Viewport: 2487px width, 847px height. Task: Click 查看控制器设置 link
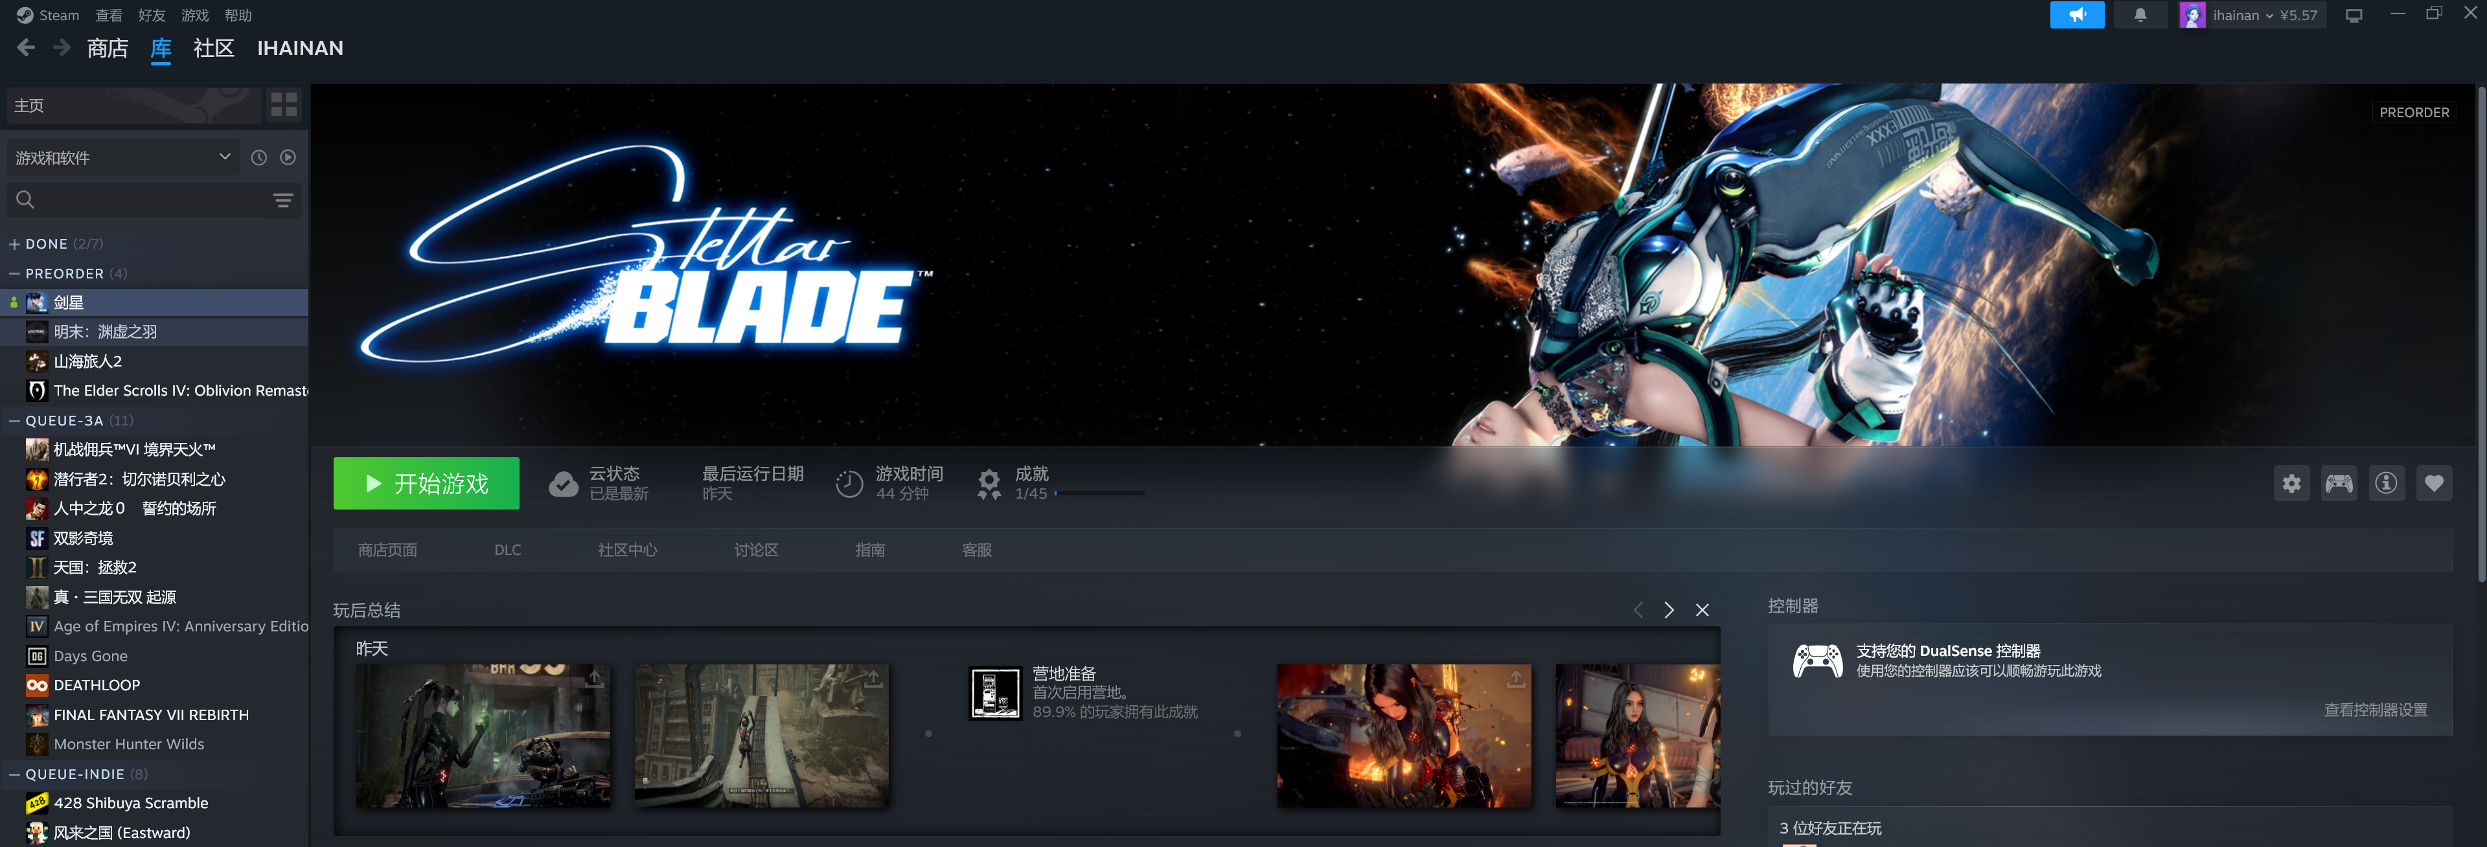[x=2375, y=710]
